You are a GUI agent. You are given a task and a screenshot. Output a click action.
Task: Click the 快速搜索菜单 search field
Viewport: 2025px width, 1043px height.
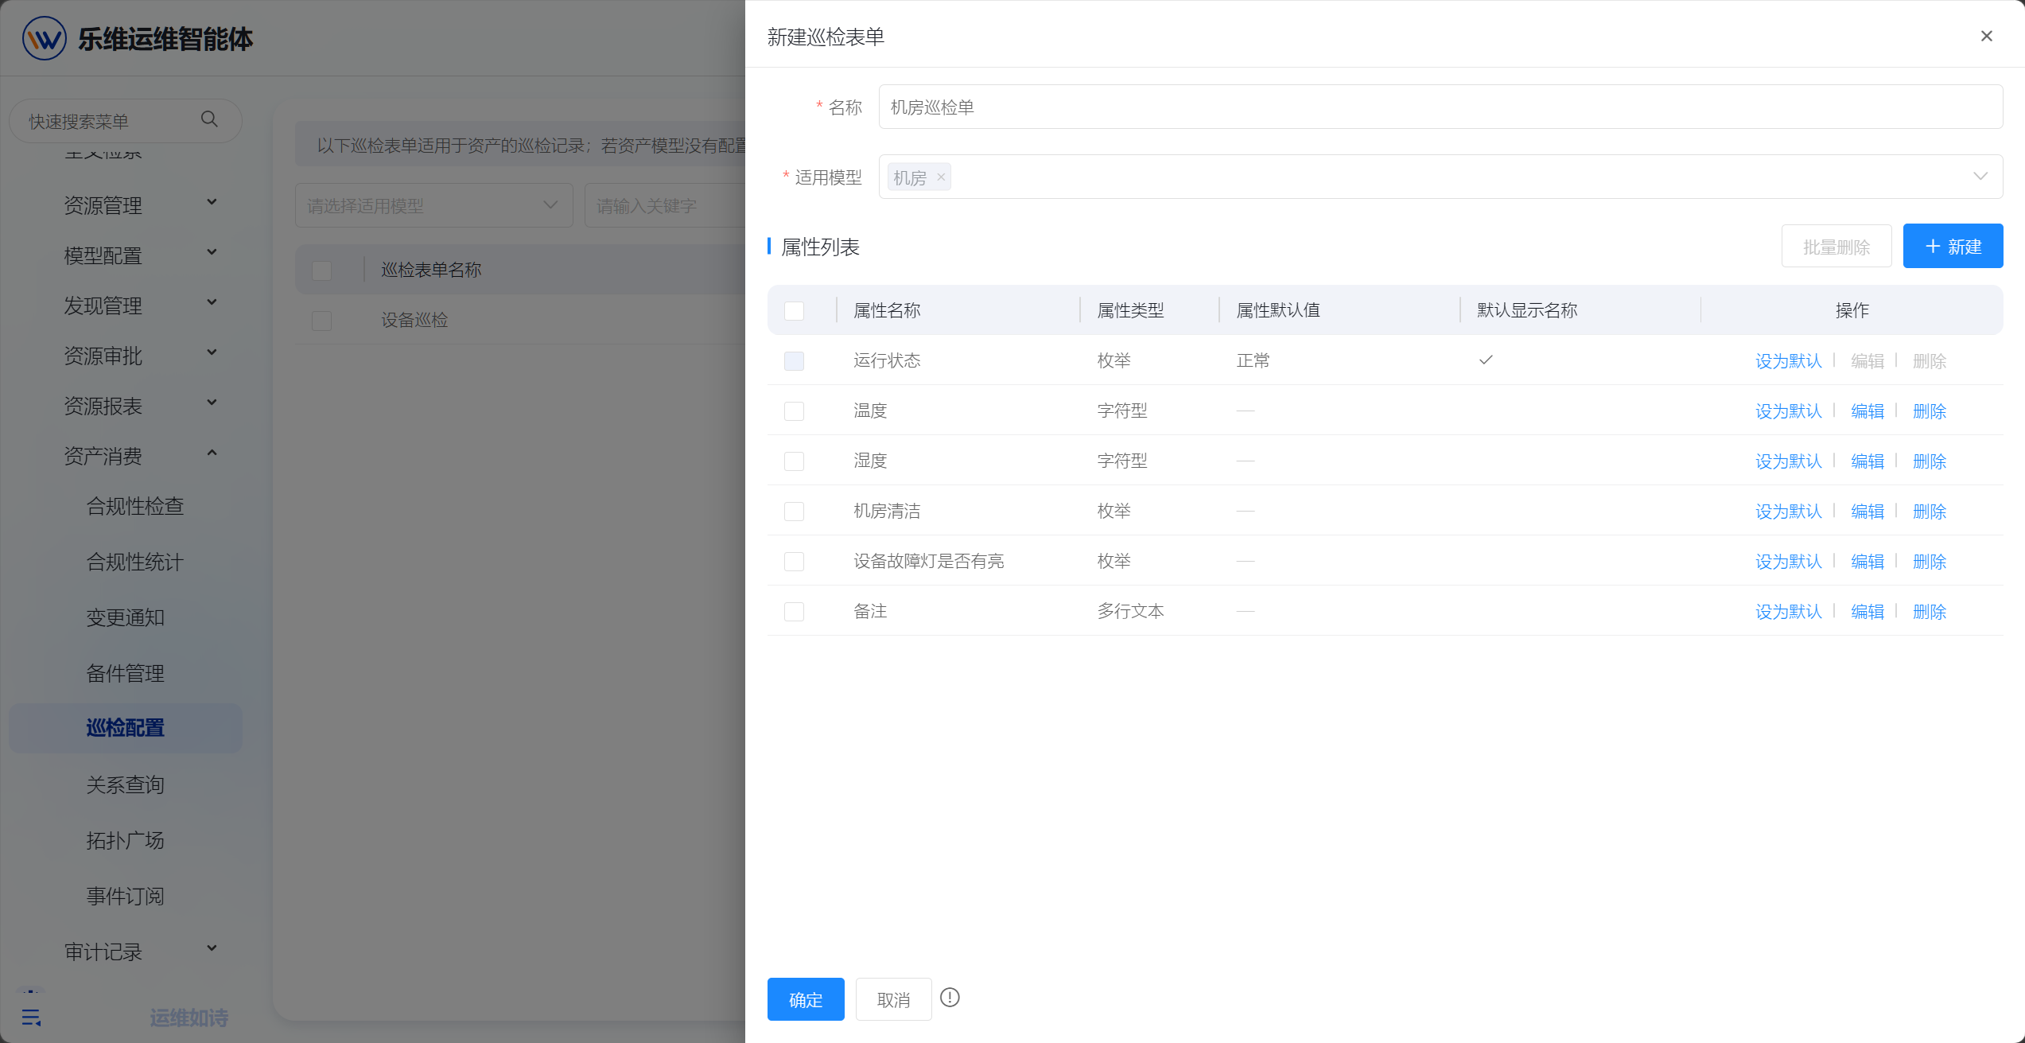(125, 121)
